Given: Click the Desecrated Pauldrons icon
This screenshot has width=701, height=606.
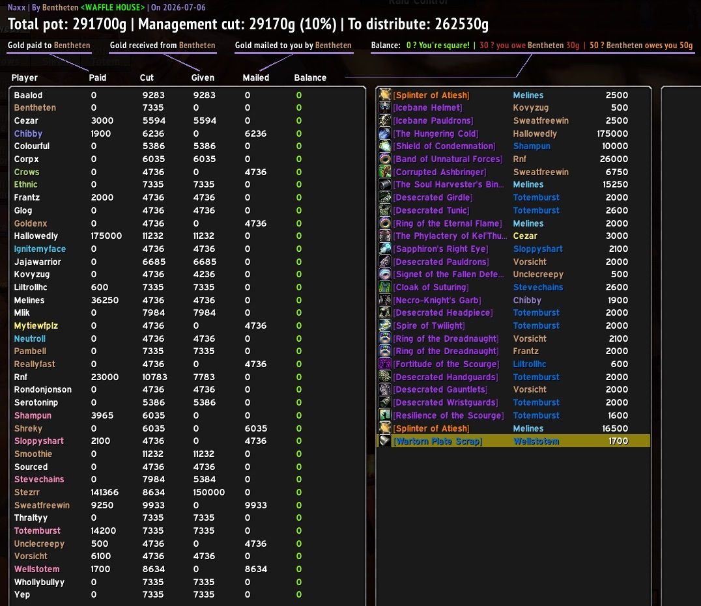Looking at the screenshot, I should pyautogui.click(x=385, y=262).
